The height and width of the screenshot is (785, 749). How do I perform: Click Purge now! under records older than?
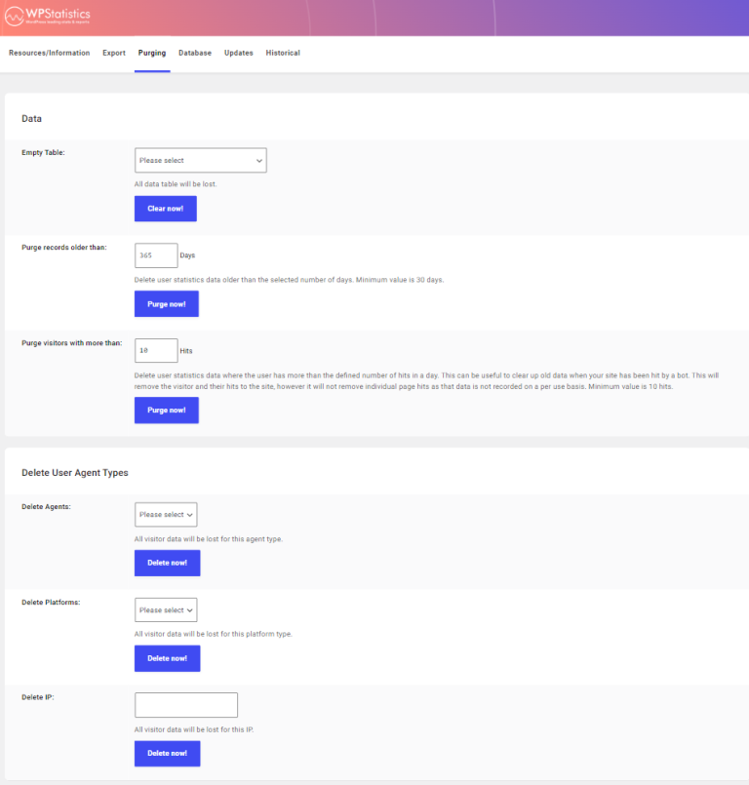[166, 304]
